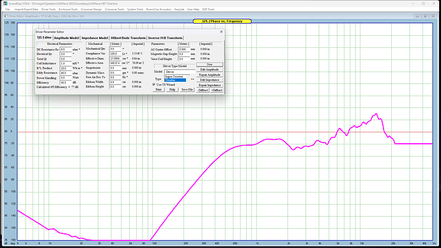
Task: Close the Driver Parameter Editor dialog
Action: (x=221, y=32)
